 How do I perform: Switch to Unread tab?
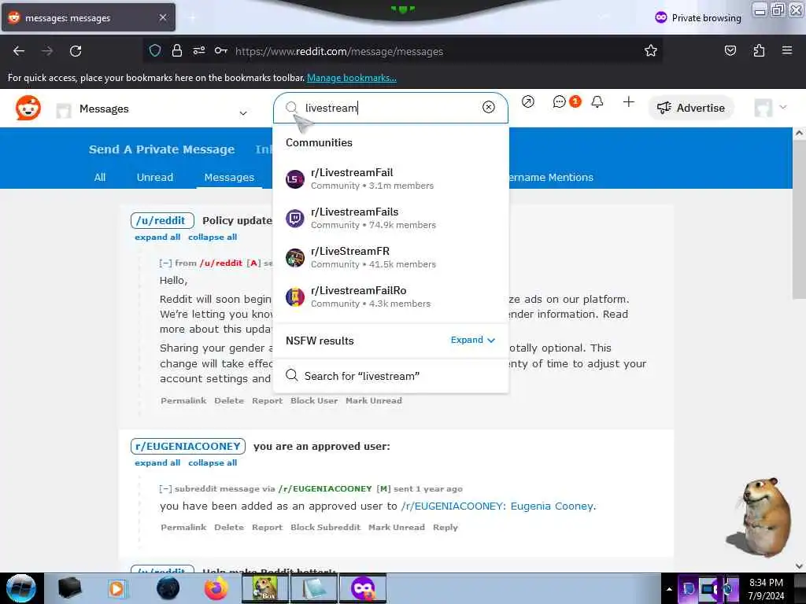click(x=155, y=177)
